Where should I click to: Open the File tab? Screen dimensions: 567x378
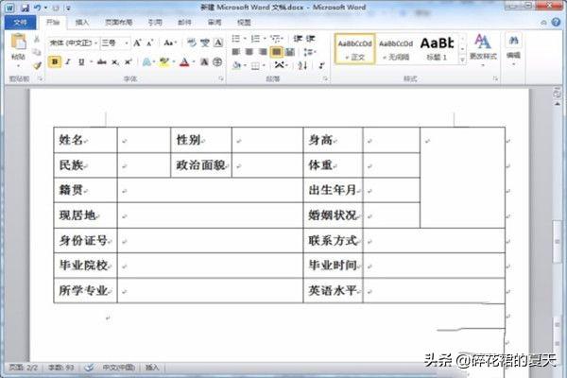[20, 23]
